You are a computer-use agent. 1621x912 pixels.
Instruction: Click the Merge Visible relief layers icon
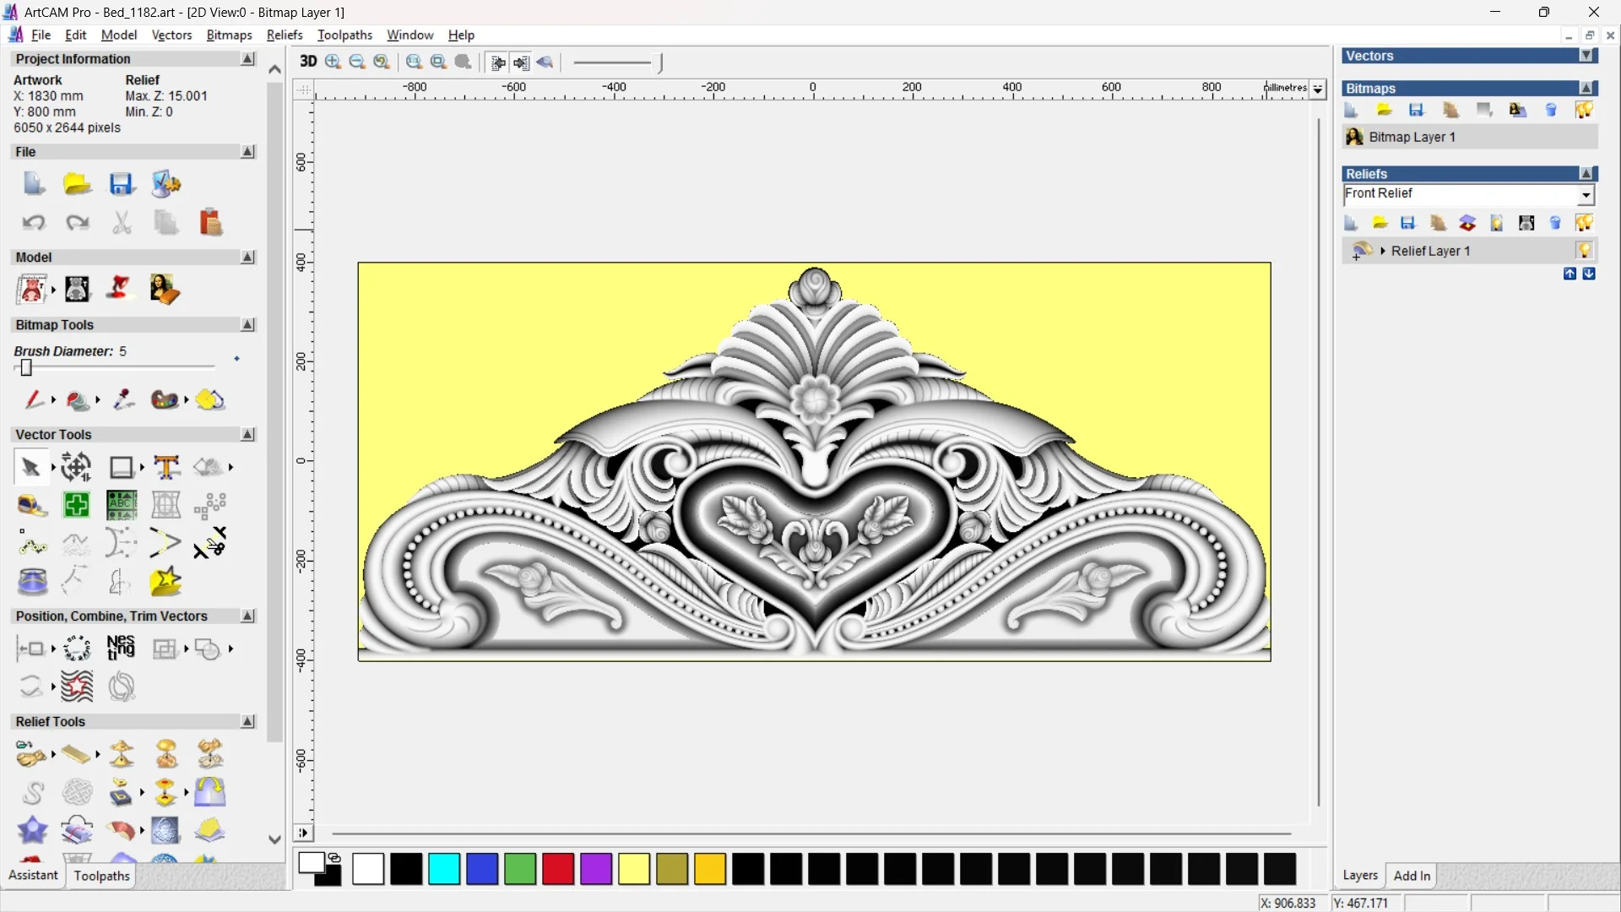pos(1467,223)
